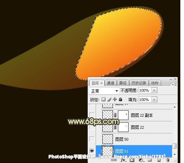Show 图层 22 副本 via visibility box
Image resolution: width=184 pixels, height=163 pixels.
(x=92, y=115)
